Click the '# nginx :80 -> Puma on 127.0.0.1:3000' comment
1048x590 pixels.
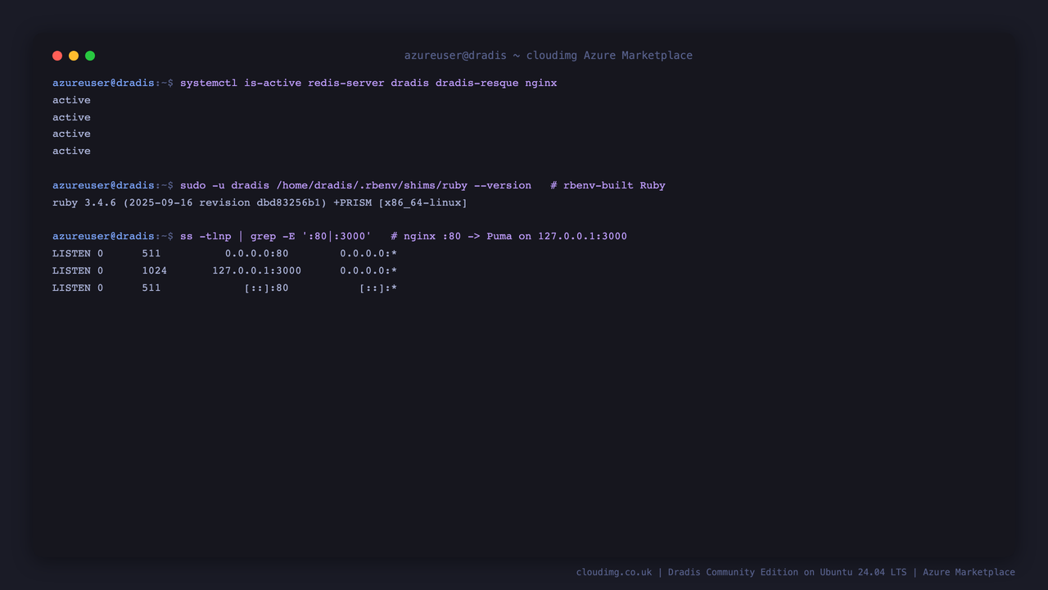(509, 236)
